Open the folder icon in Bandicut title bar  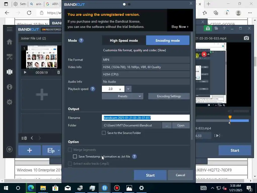tap(216, 28)
